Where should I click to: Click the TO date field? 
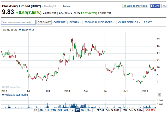click(x=136, y=110)
